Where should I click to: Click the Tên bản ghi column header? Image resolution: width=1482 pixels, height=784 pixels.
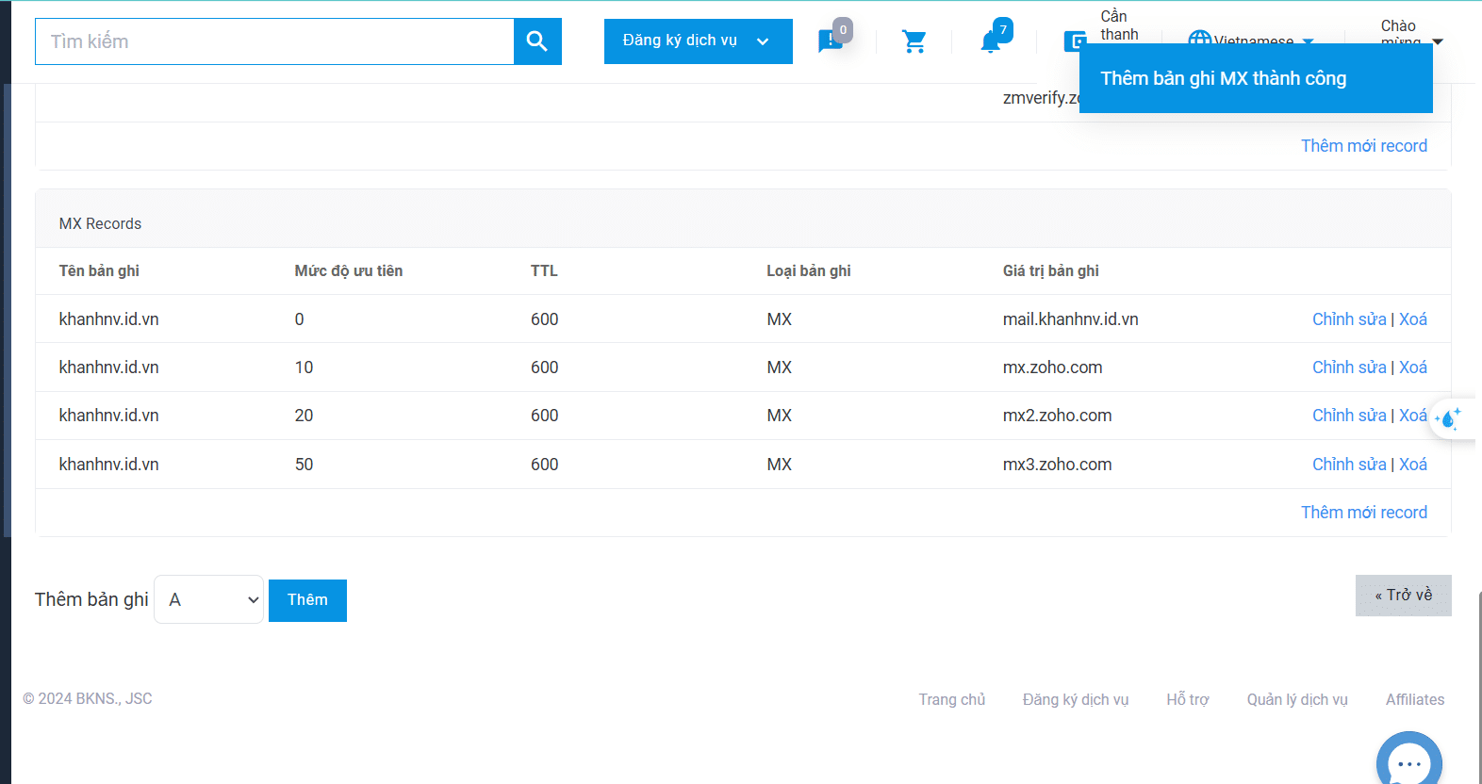coord(99,271)
